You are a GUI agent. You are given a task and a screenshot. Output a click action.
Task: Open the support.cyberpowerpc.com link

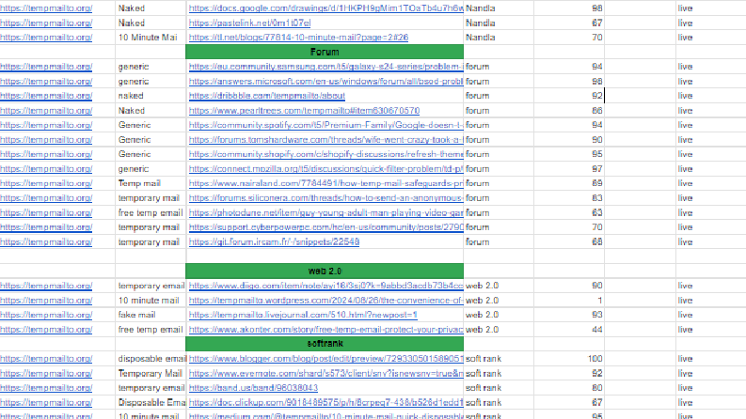point(325,227)
